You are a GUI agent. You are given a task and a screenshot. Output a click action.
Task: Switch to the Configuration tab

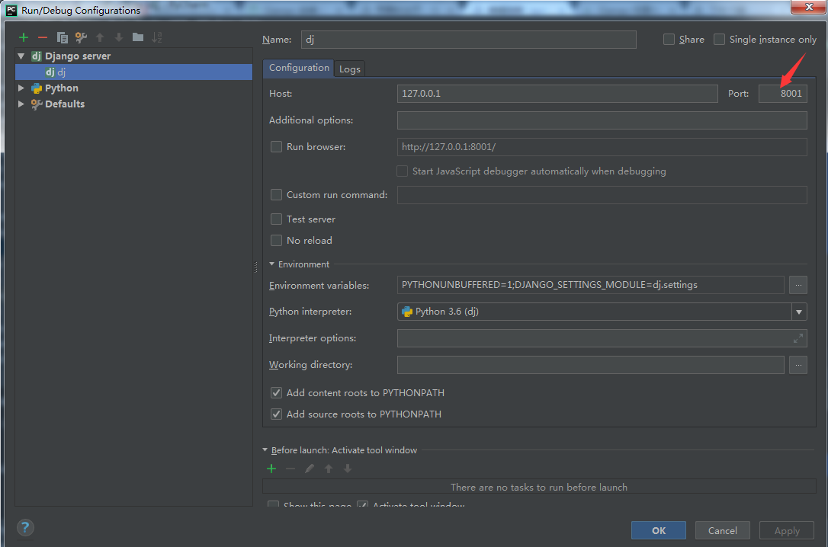coord(299,68)
